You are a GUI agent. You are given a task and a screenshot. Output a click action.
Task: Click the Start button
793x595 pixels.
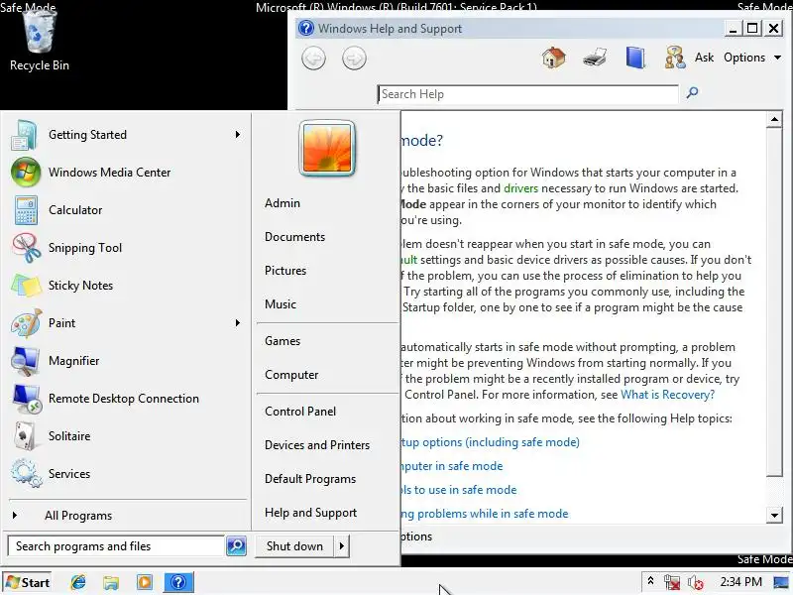pyautogui.click(x=28, y=582)
